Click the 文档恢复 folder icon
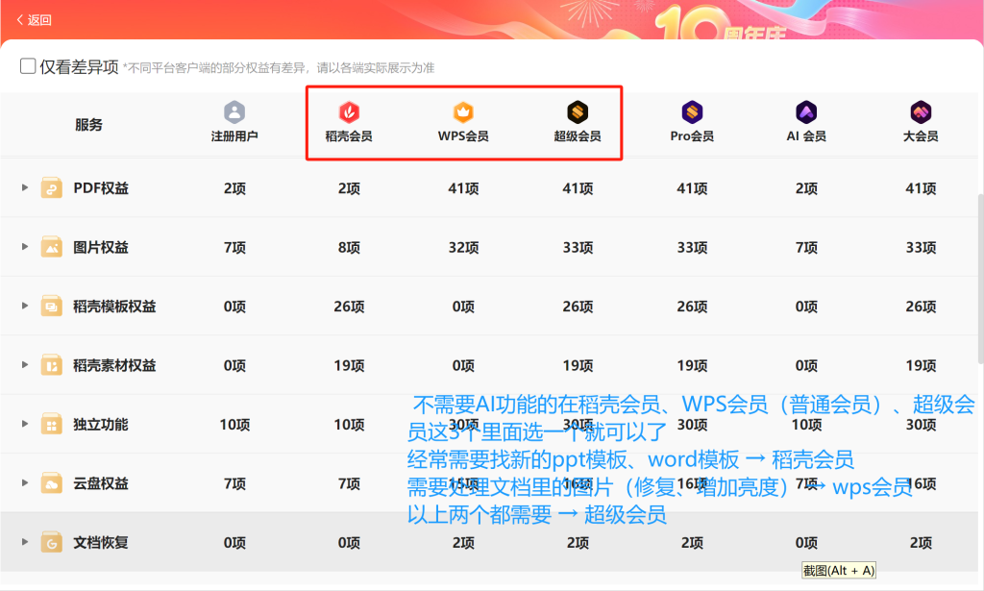The image size is (984, 591). point(52,541)
